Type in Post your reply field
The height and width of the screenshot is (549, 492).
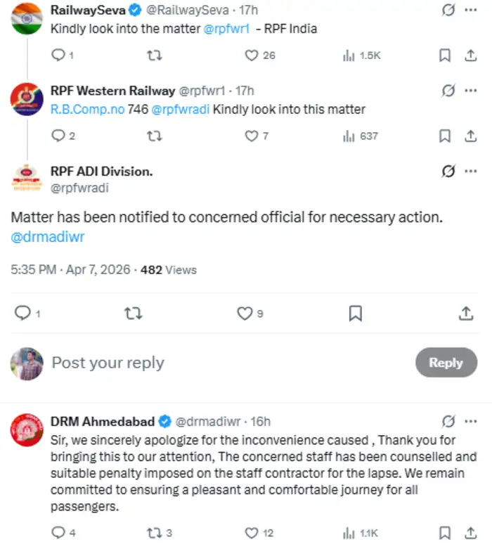pyautogui.click(x=211, y=363)
